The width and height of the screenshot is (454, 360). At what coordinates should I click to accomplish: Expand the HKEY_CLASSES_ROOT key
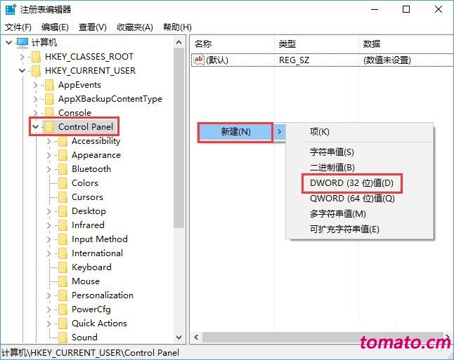coord(22,57)
